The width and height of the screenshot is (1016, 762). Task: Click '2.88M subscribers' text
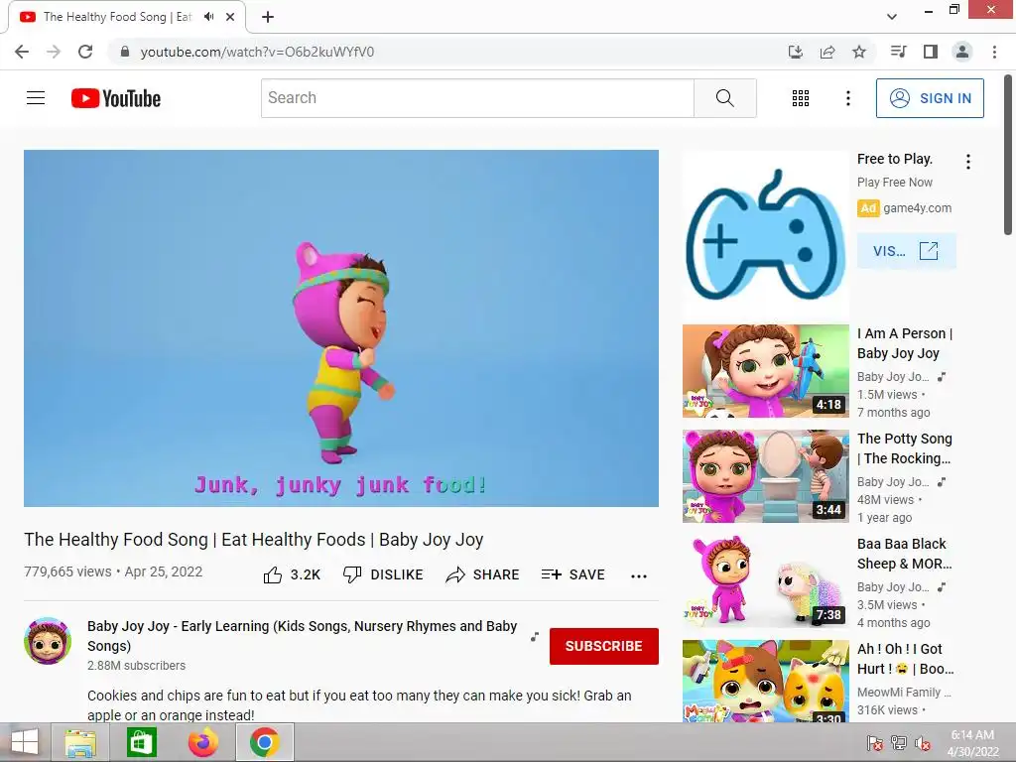coord(136,666)
